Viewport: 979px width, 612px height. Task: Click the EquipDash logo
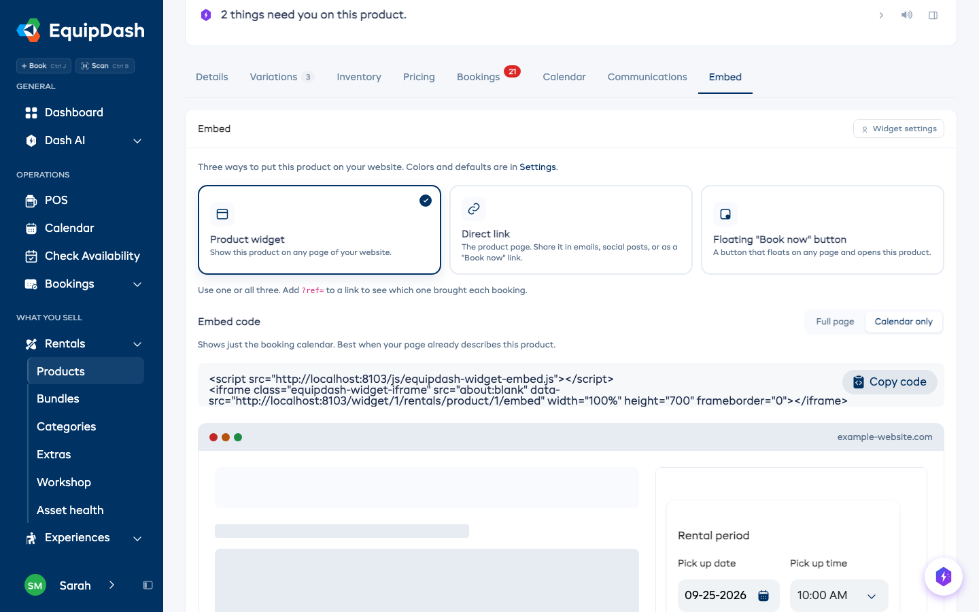80,31
